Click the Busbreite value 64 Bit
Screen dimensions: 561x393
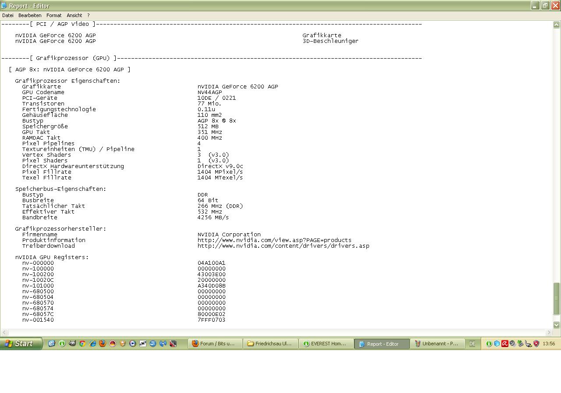[208, 200]
